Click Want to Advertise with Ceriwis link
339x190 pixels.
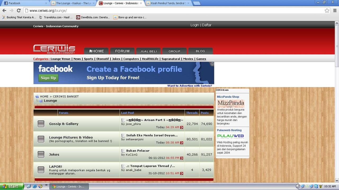[190, 86]
